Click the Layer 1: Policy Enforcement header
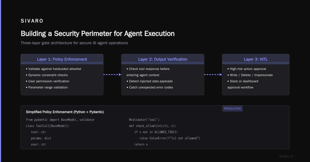The height and width of the screenshot is (162, 310). point(62,59)
